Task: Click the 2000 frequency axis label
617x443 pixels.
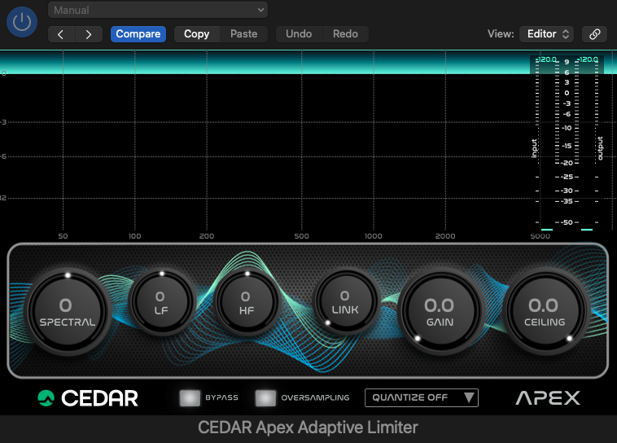Action: 445,236
